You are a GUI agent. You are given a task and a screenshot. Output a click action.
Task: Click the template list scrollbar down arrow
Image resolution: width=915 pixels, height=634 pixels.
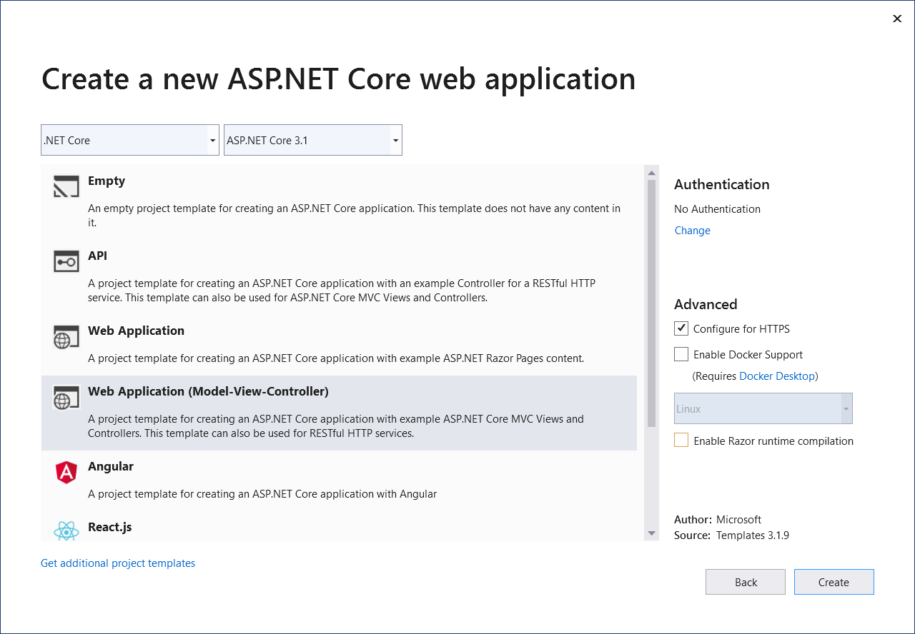tap(651, 533)
